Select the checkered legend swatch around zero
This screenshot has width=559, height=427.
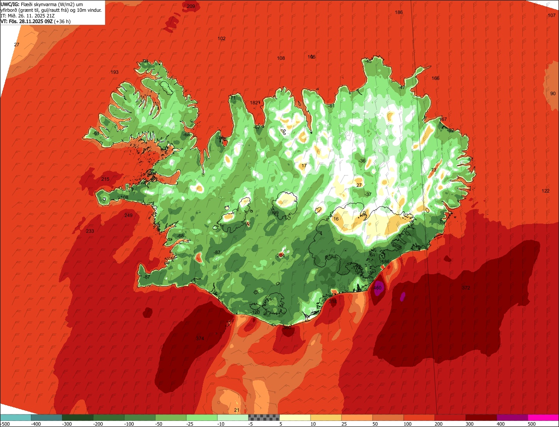[x=264, y=417]
